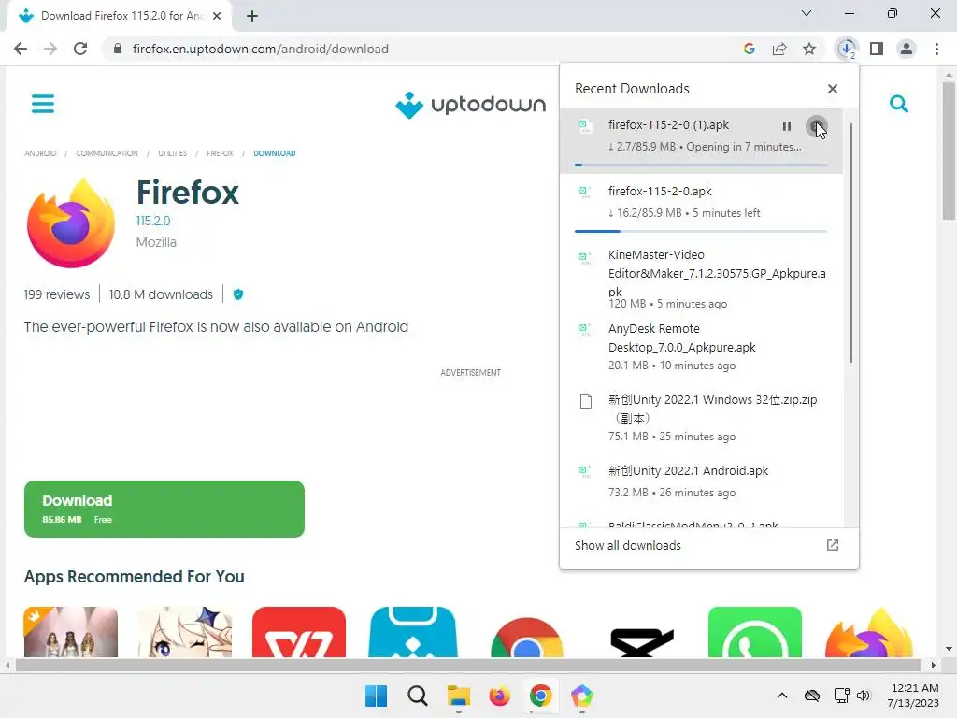Click the KineMaster apk file icon
This screenshot has height=718, width=957.
tap(585, 257)
